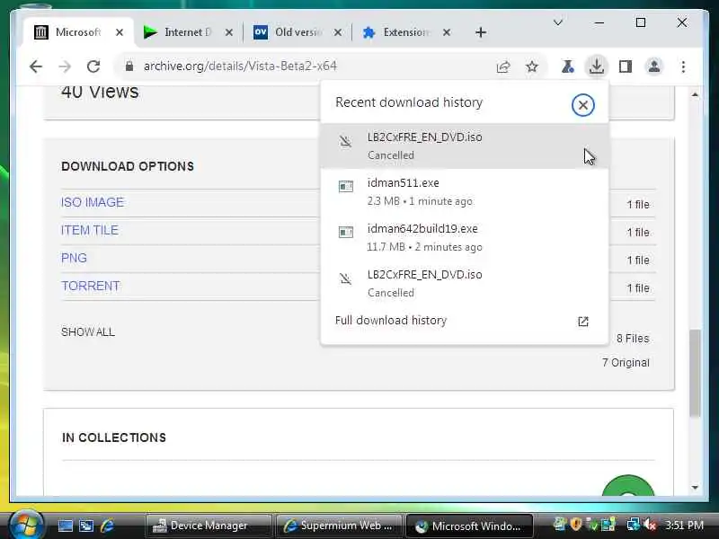Click the page scrollbar thumb

(x=695, y=373)
